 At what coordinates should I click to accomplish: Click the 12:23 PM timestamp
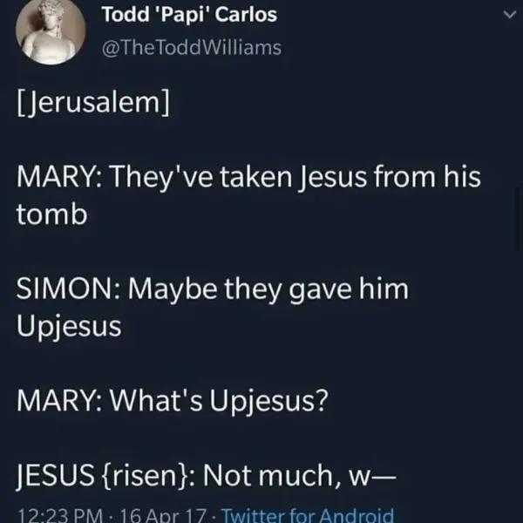[56, 515]
